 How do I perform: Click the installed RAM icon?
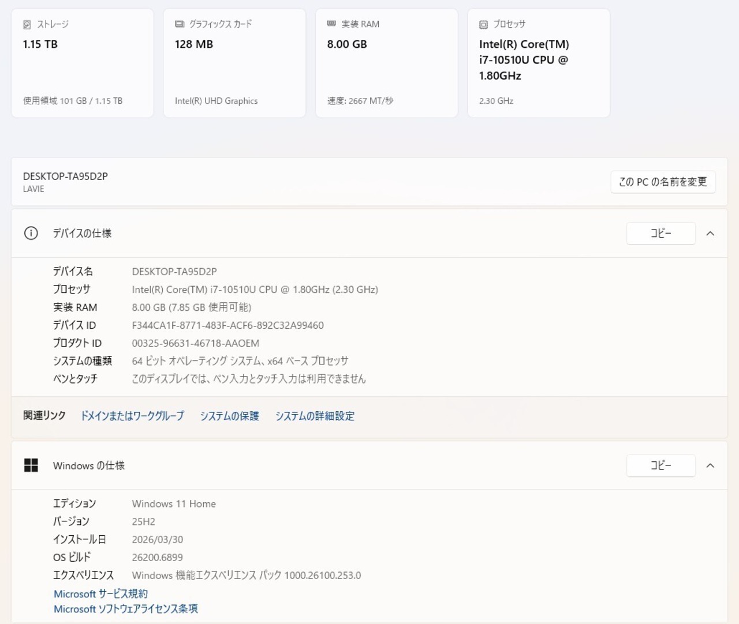coord(331,24)
